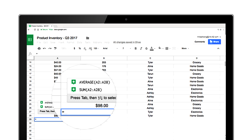252x140 pixels.
Task: Select column A header
Action: coord(57,58)
